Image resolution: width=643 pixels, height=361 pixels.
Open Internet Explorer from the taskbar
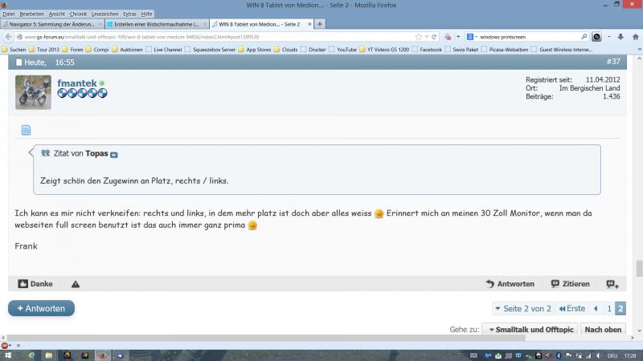(x=31, y=355)
